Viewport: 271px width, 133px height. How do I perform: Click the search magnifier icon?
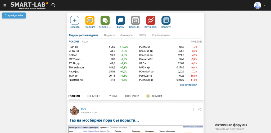click(x=53, y=5)
